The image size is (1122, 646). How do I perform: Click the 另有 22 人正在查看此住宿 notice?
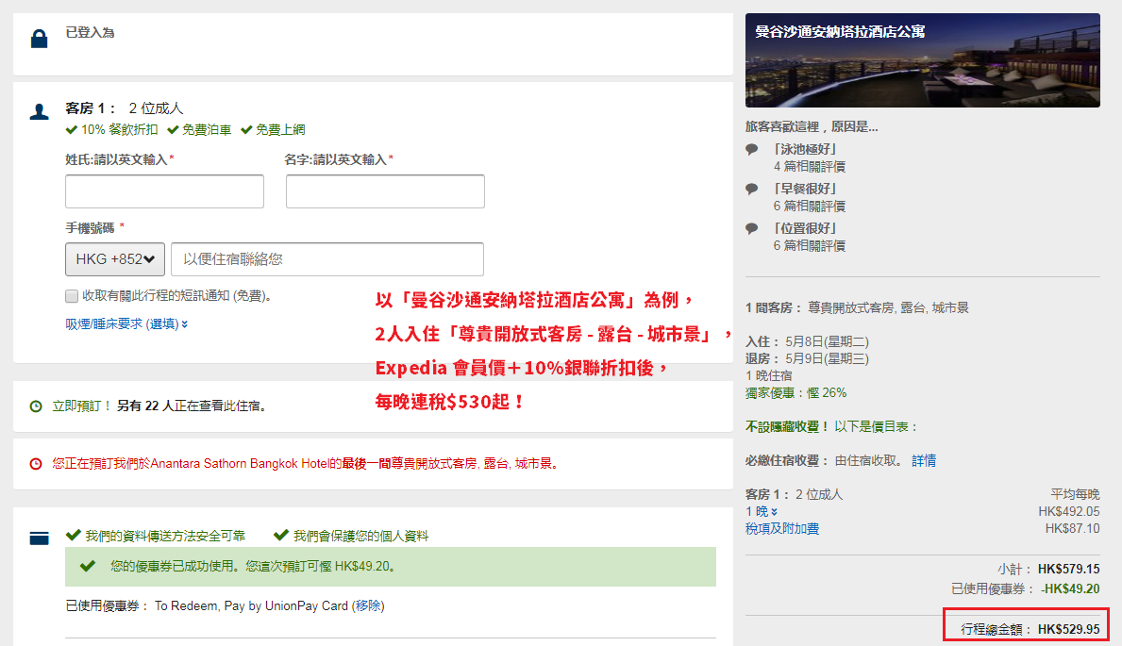192,406
